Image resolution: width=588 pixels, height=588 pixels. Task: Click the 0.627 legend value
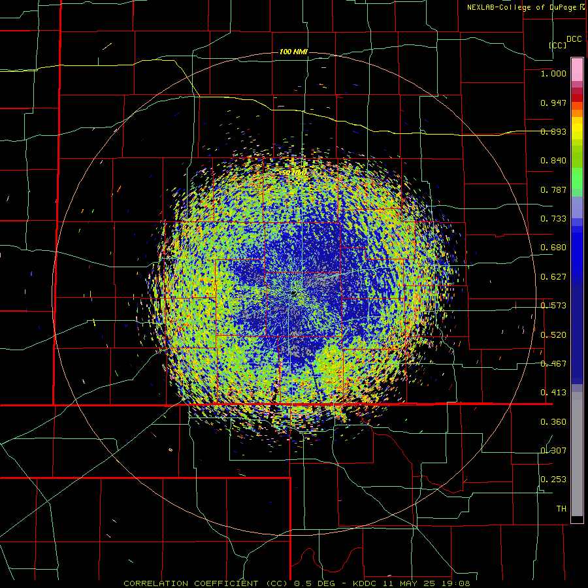point(553,277)
